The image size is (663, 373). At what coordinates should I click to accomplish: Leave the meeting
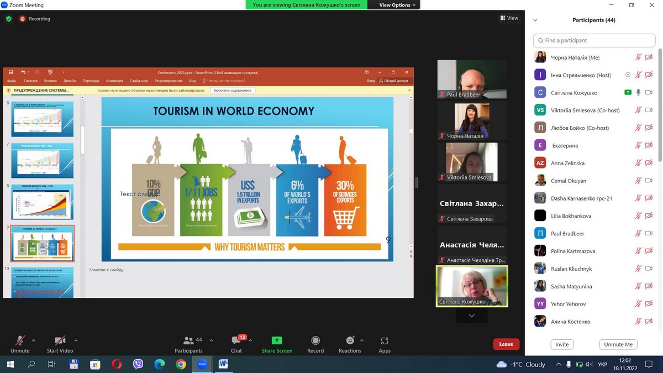[x=506, y=344]
